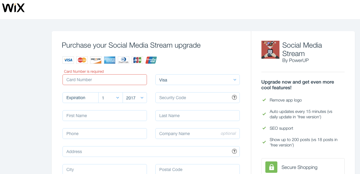Open the expiration year 2017 dropdown
Screen dimensions: 360x174
tap(135, 98)
